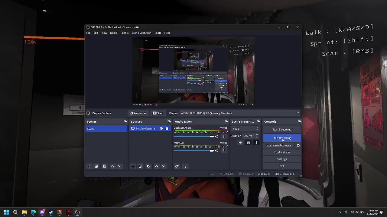Open Windows Start menu
The width and height of the screenshot is (387, 217).
point(6,212)
